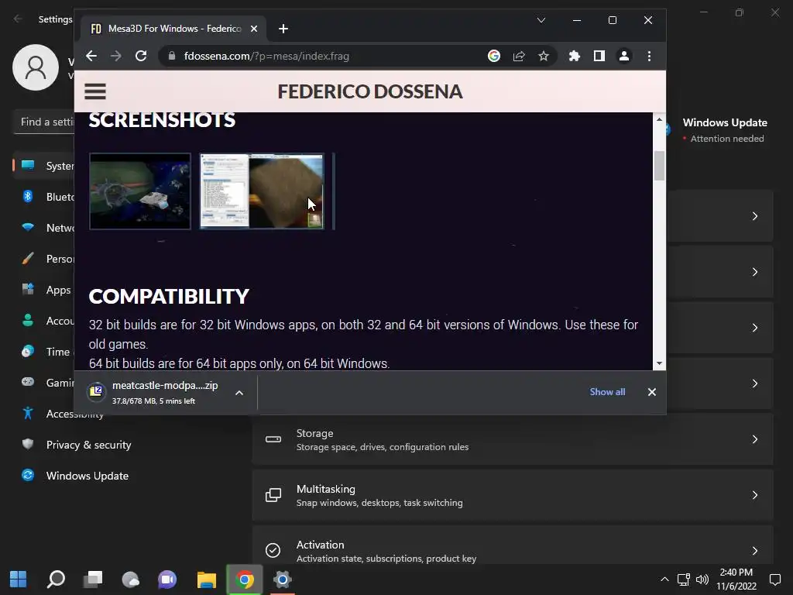
Task: Click Settings user profile avatar
Action: point(36,67)
